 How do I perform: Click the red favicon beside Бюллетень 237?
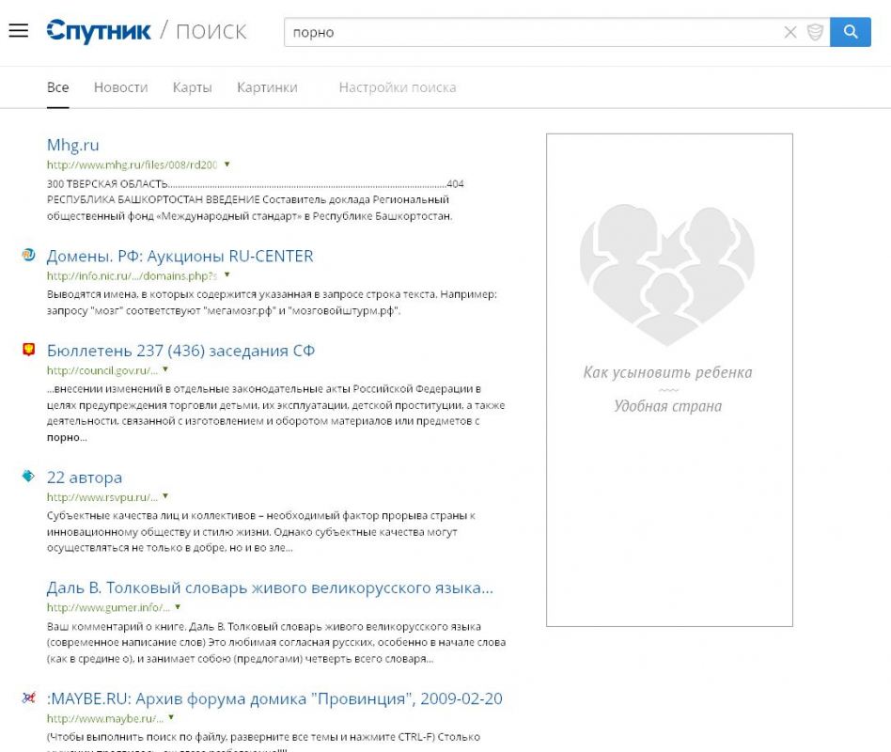click(x=28, y=350)
